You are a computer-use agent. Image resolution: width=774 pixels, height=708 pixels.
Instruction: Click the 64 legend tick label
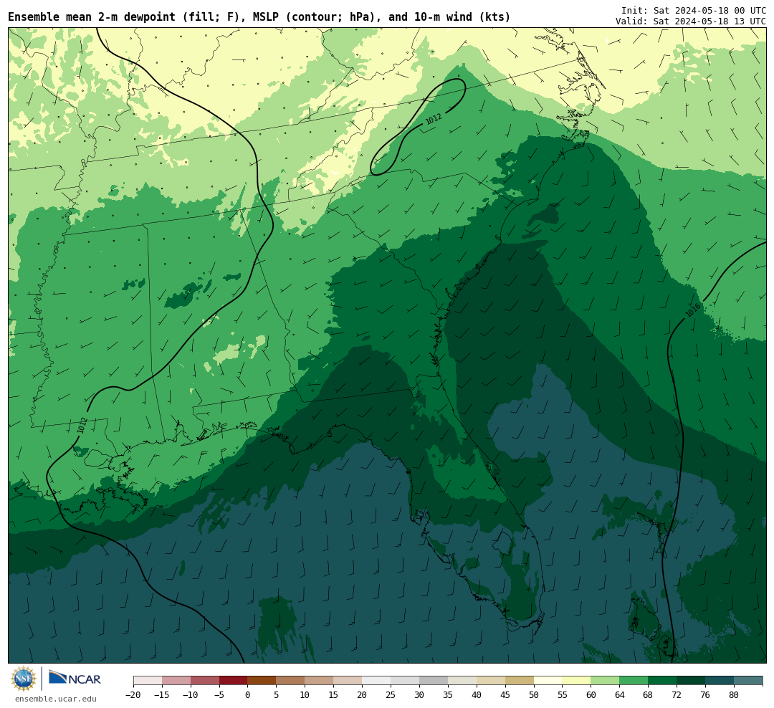(x=620, y=695)
